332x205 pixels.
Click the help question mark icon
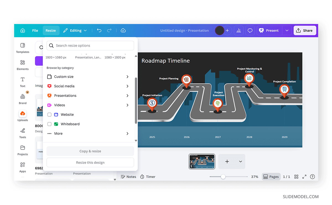point(312,177)
